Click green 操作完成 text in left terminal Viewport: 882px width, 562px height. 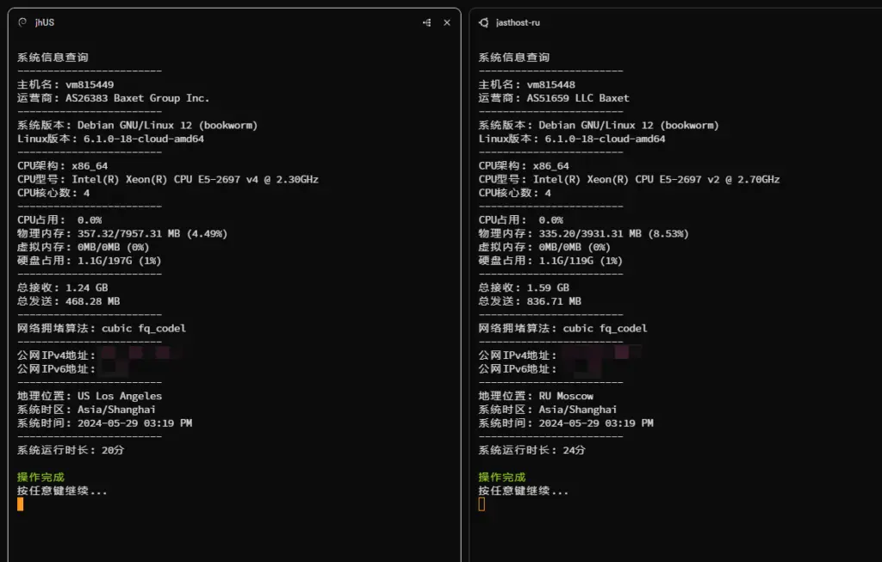[x=40, y=477]
